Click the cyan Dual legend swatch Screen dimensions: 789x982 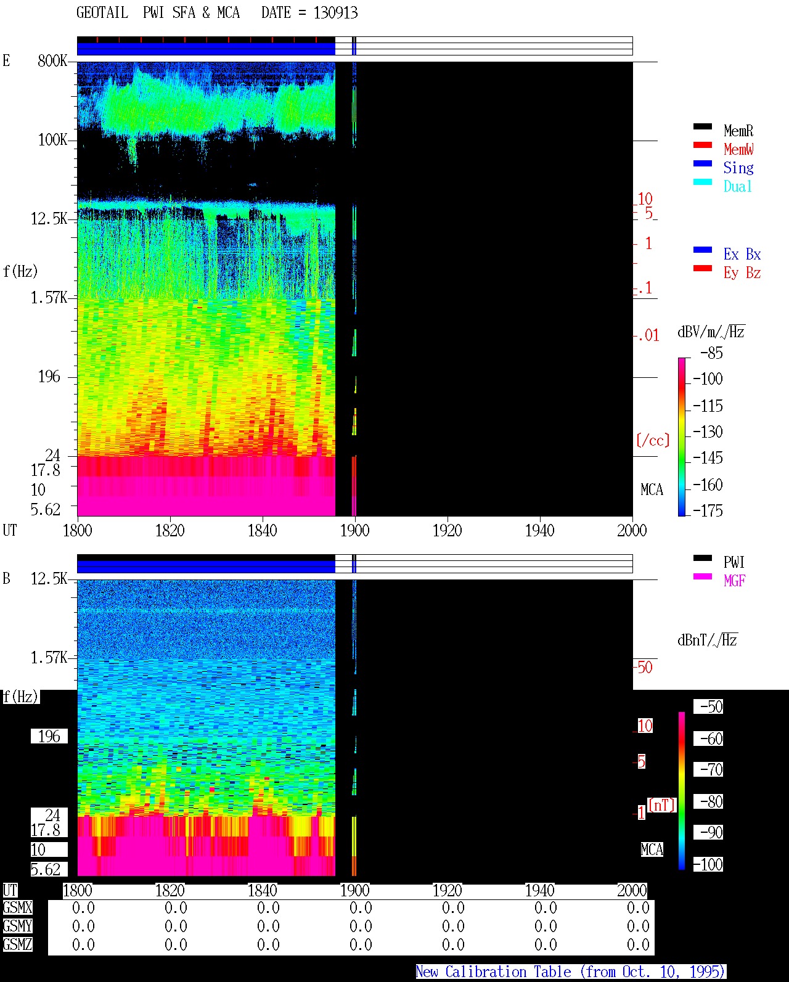pos(703,182)
